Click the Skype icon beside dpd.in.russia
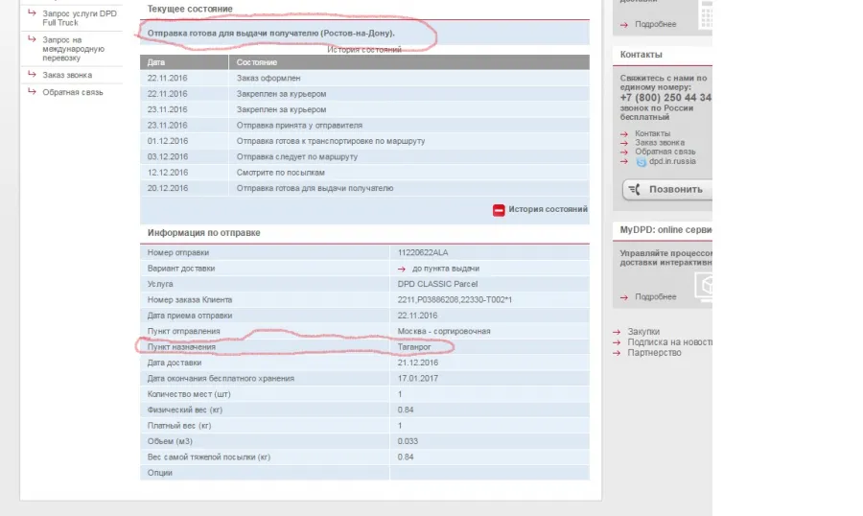Image resolution: width=863 pixels, height=516 pixels. coord(641,162)
